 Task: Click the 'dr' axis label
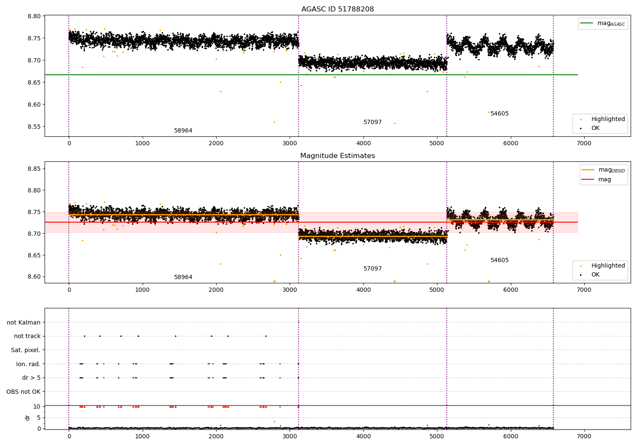point(28,418)
